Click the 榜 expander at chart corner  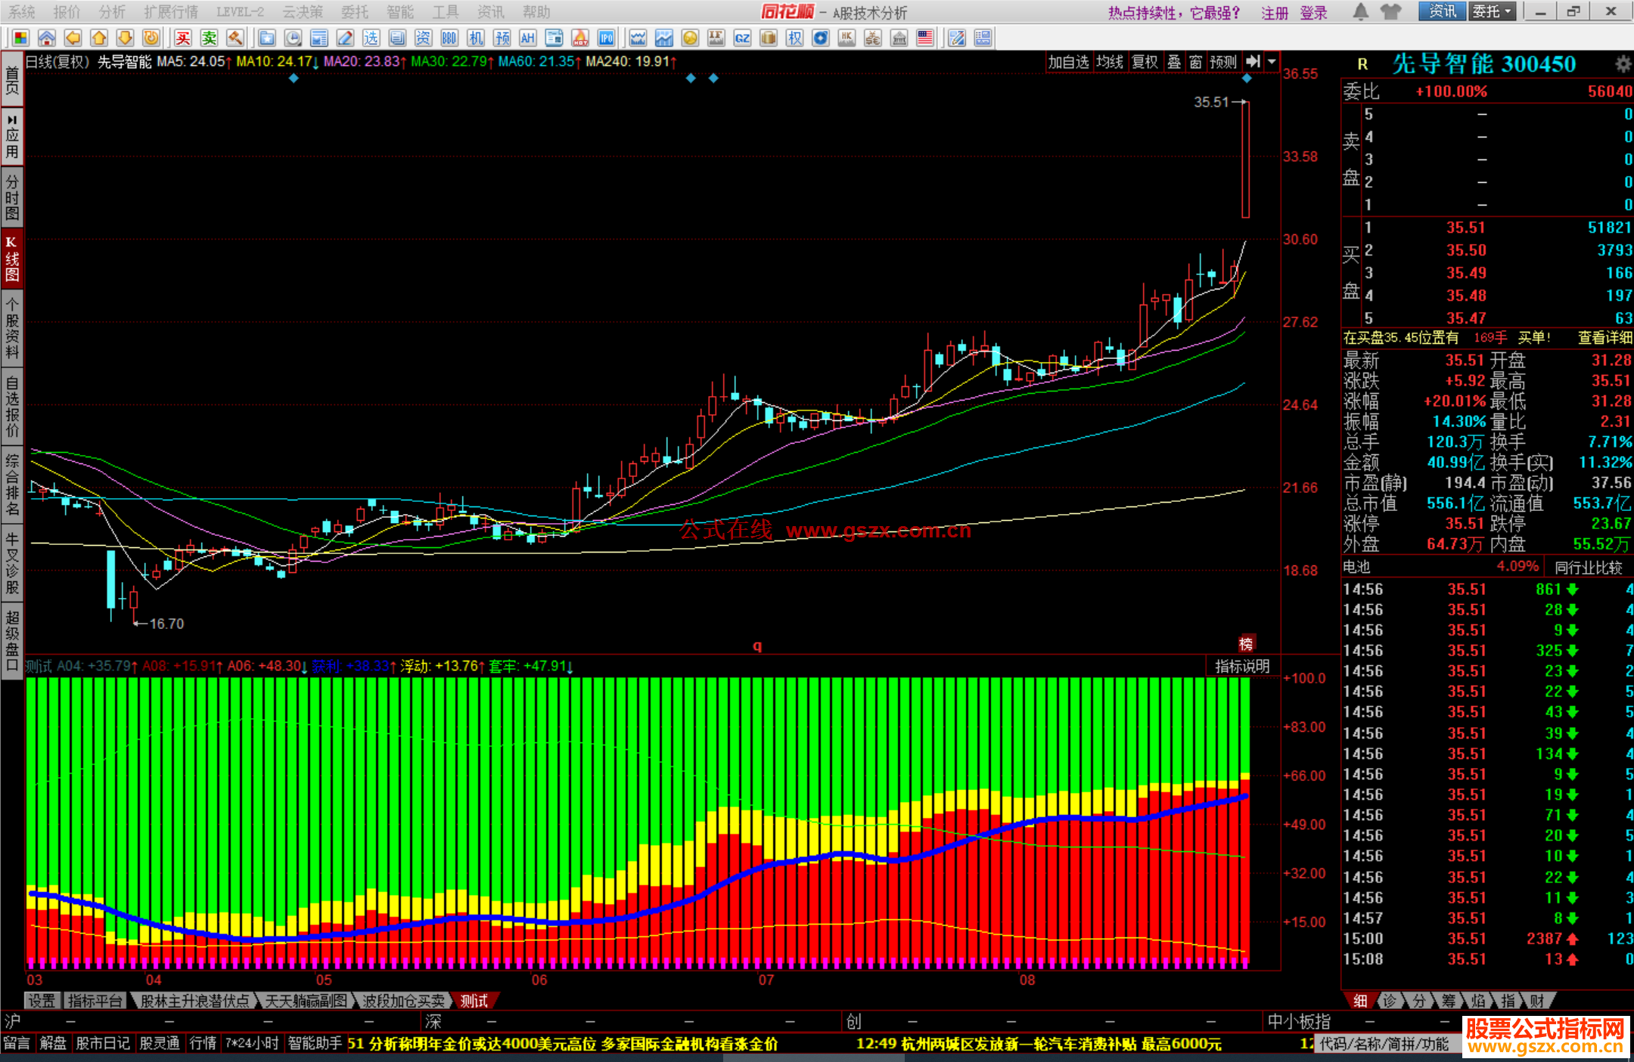pos(1245,644)
